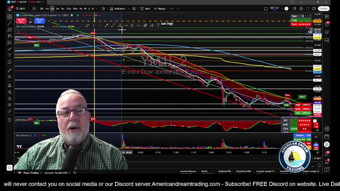
Task: Open the alerts panel with 97 badge
Action: (327, 24)
